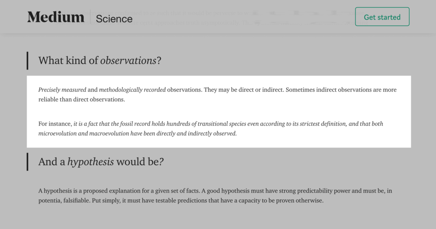Screen dimensions: 436x229
Task: Click the divider between Medium and Science
Action: tap(90, 17)
